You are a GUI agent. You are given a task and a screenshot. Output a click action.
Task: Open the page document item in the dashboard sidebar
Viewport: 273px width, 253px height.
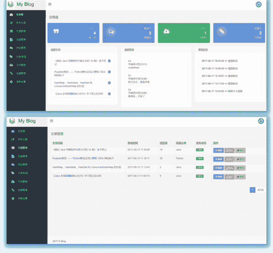[11, 40]
